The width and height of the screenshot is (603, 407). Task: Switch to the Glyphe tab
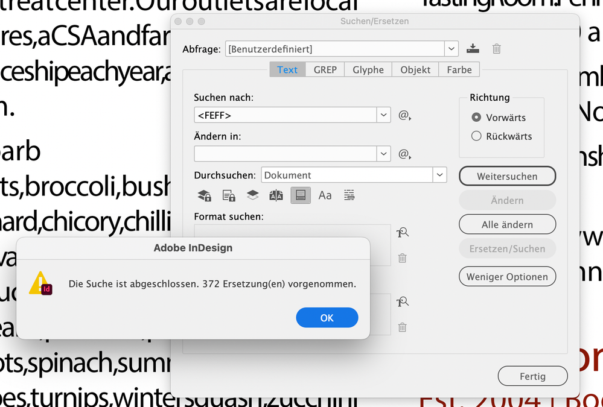[368, 69]
